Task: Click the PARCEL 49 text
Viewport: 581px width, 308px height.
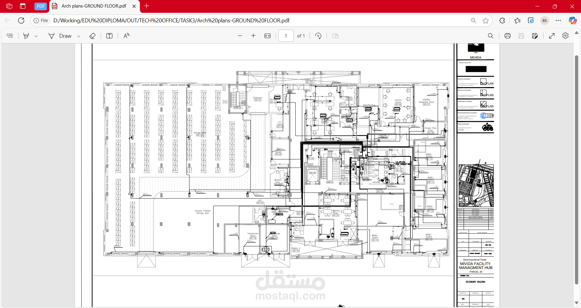Action: coord(476,272)
